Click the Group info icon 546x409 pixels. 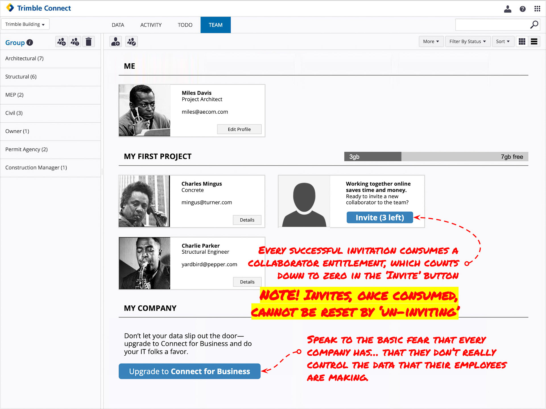tap(30, 42)
